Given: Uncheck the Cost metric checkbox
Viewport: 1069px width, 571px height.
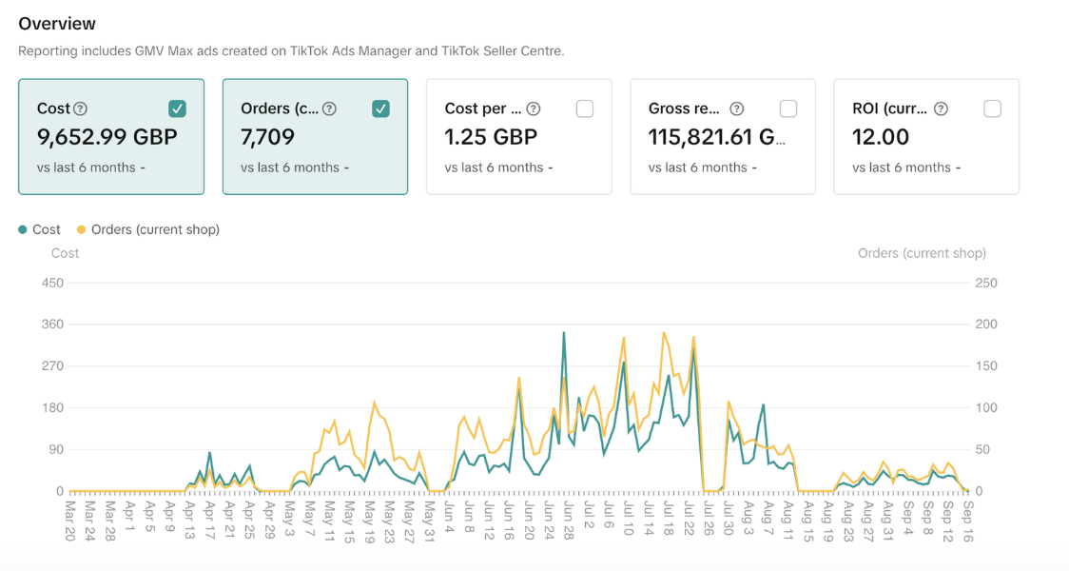Looking at the screenshot, I should pyautogui.click(x=177, y=108).
